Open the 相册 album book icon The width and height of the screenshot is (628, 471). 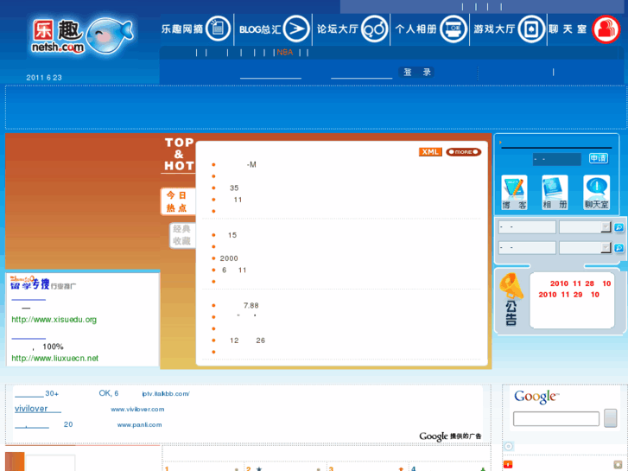(555, 193)
